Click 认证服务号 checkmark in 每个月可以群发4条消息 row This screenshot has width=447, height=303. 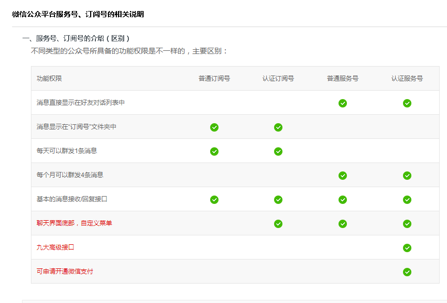click(407, 176)
